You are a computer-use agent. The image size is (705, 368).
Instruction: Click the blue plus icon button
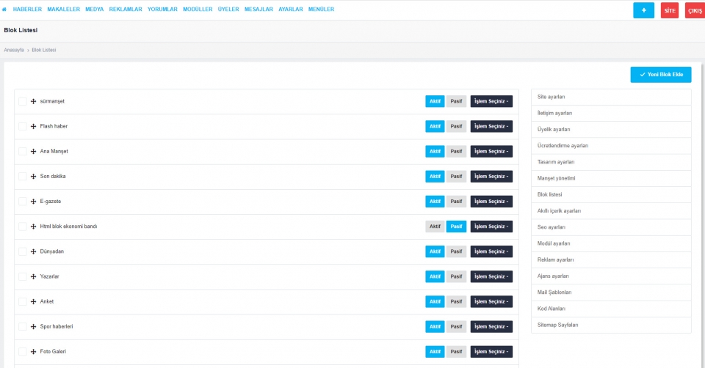[x=643, y=10]
